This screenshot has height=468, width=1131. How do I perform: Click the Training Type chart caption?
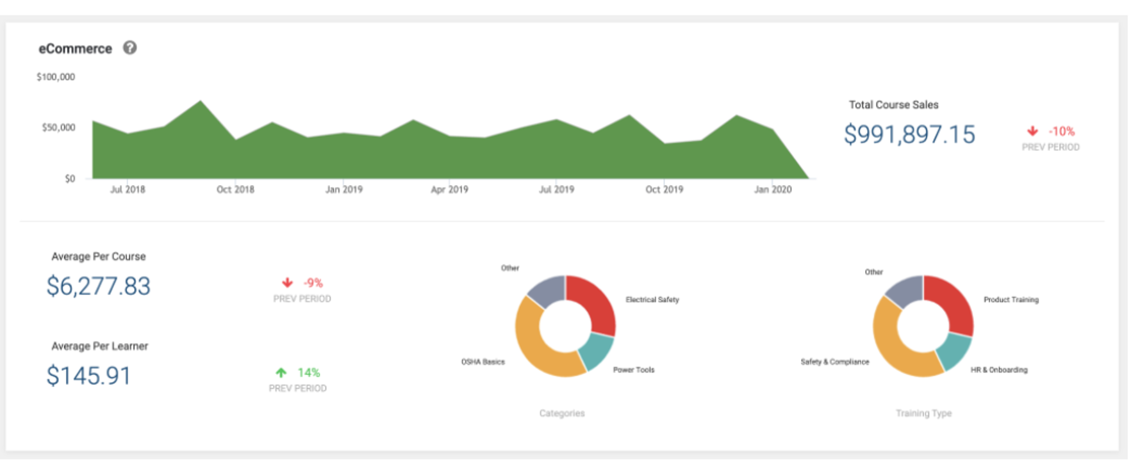pos(923,414)
